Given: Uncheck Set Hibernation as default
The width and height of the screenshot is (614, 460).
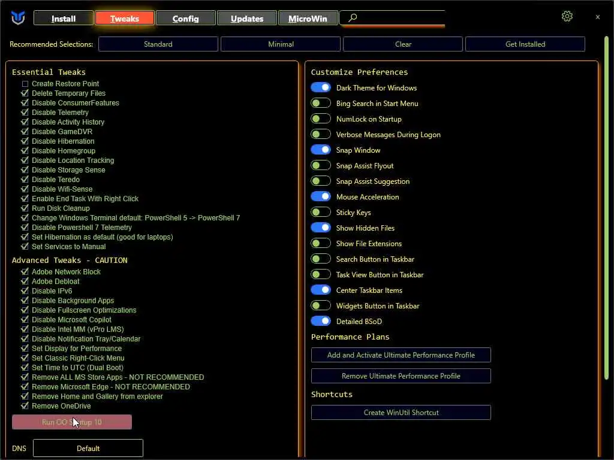Looking at the screenshot, I should [25, 237].
